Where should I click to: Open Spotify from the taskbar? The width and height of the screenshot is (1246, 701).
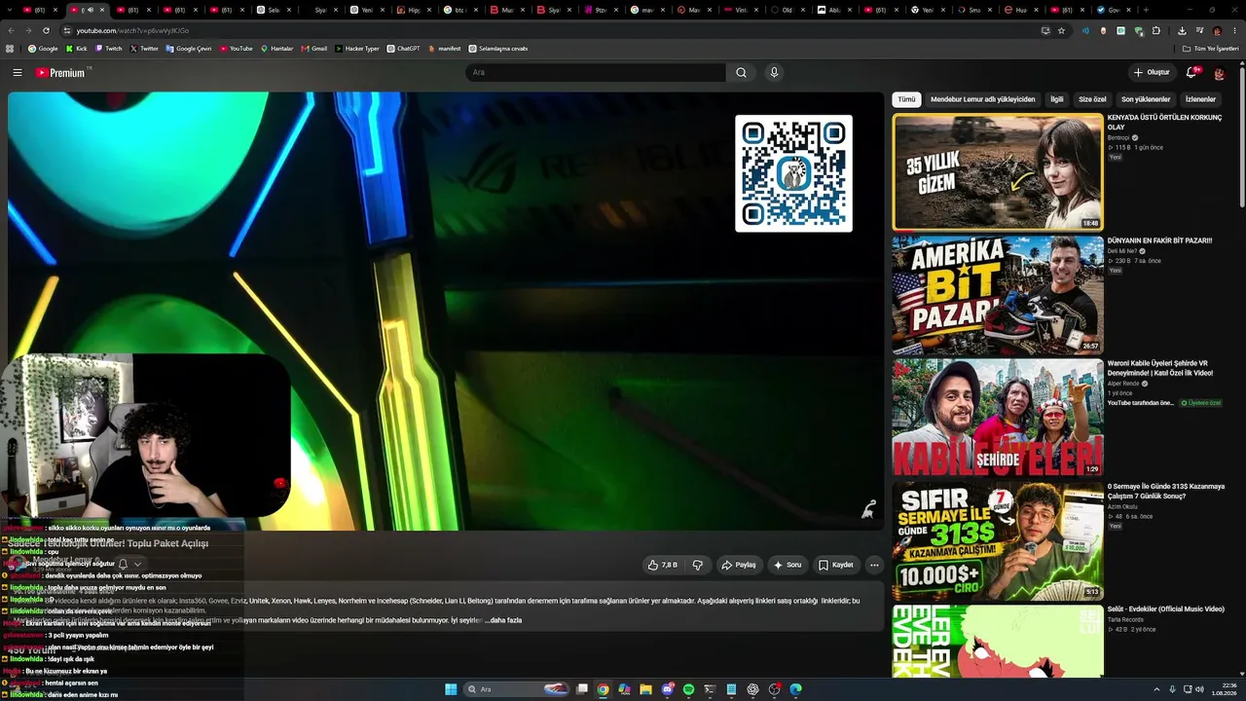tap(688, 689)
